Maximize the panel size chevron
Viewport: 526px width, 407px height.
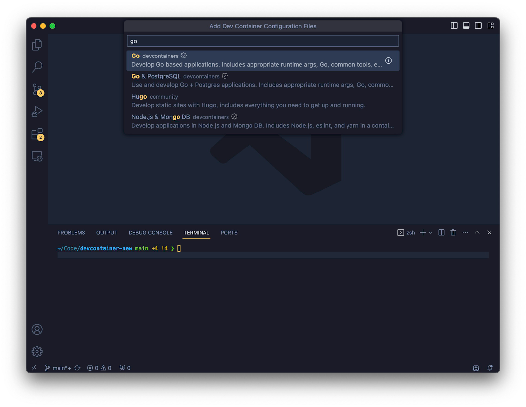pyautogui.click(x=477, y=233)
